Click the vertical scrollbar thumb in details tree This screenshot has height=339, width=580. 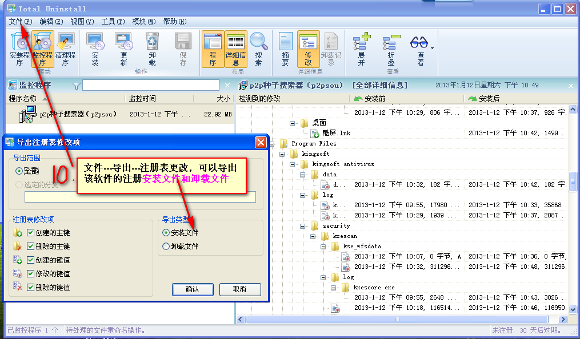pos(573,180)
